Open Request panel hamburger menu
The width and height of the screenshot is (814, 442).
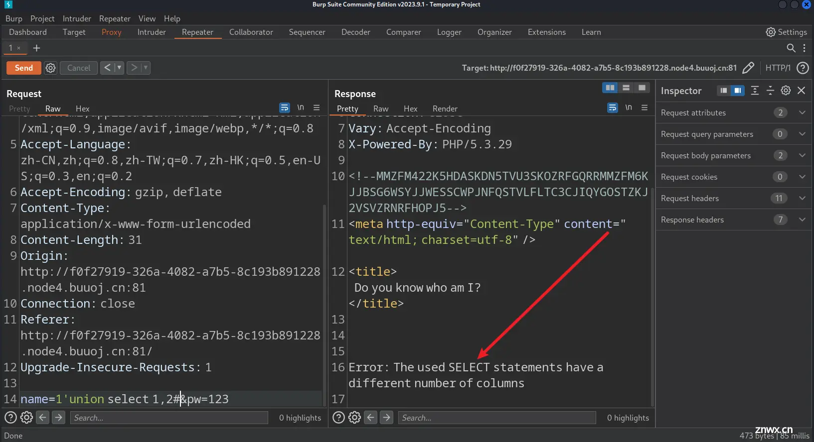coord(317,108)
